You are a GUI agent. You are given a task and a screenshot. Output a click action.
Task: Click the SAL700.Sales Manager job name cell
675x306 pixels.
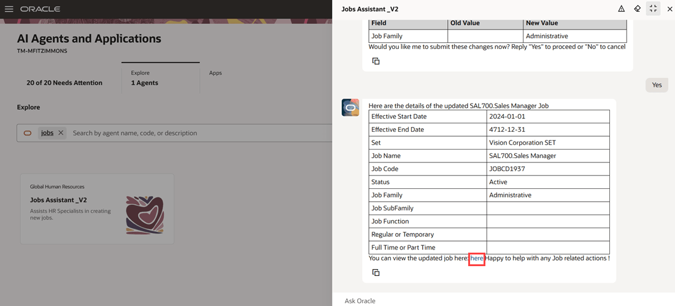(x=548, y=156)
